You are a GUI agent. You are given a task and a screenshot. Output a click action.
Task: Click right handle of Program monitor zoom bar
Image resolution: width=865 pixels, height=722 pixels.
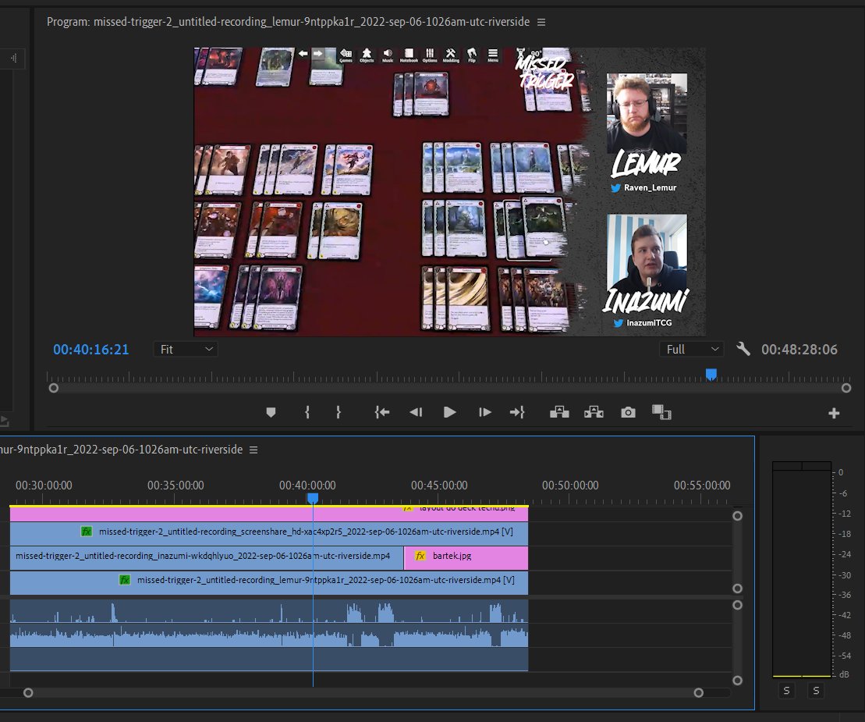point(846,388)
